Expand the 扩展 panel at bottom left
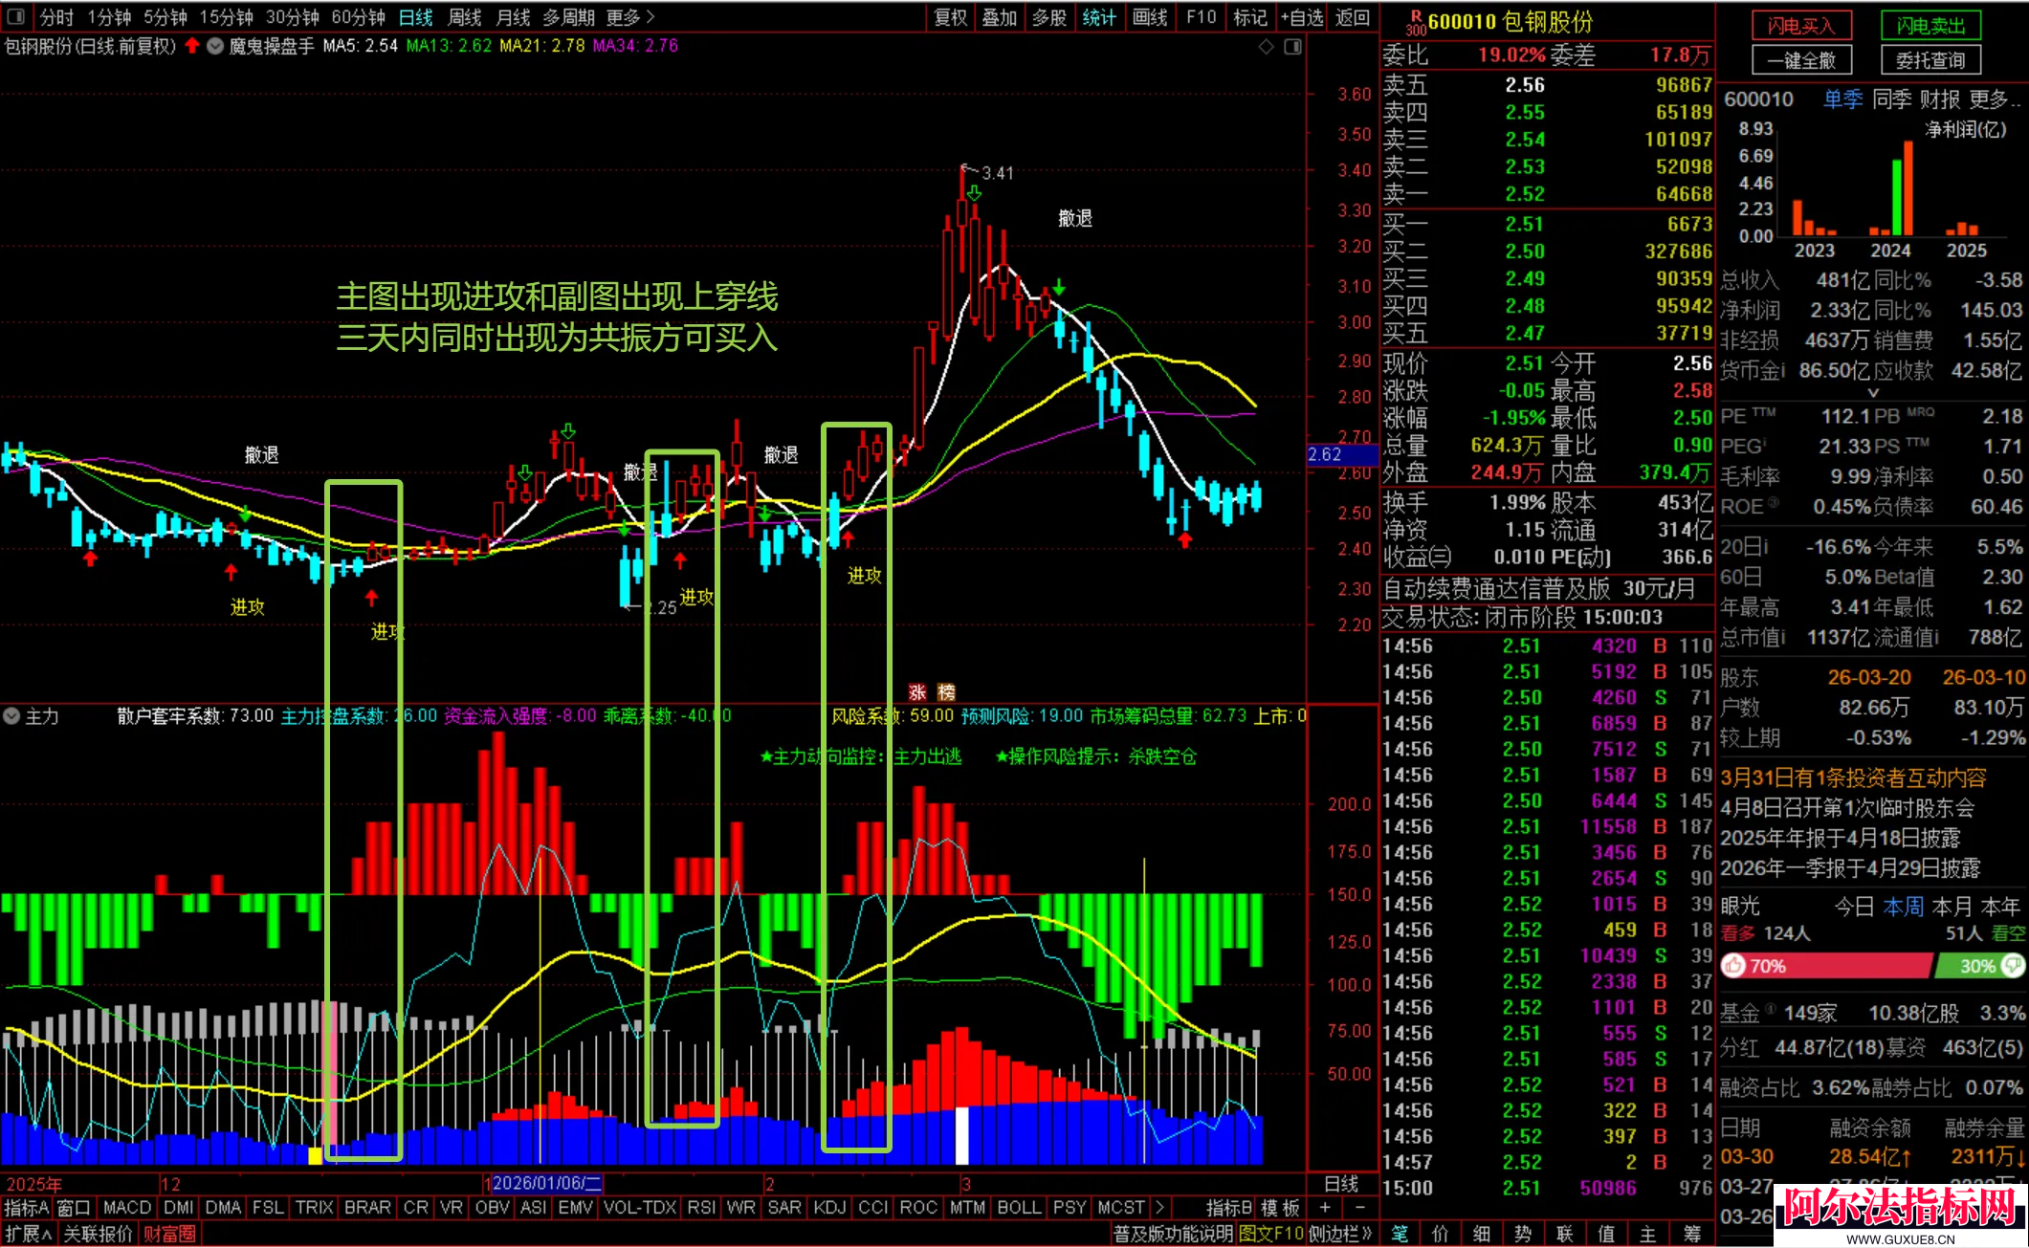2029x1248 pixels. [x=29, y=1234]
